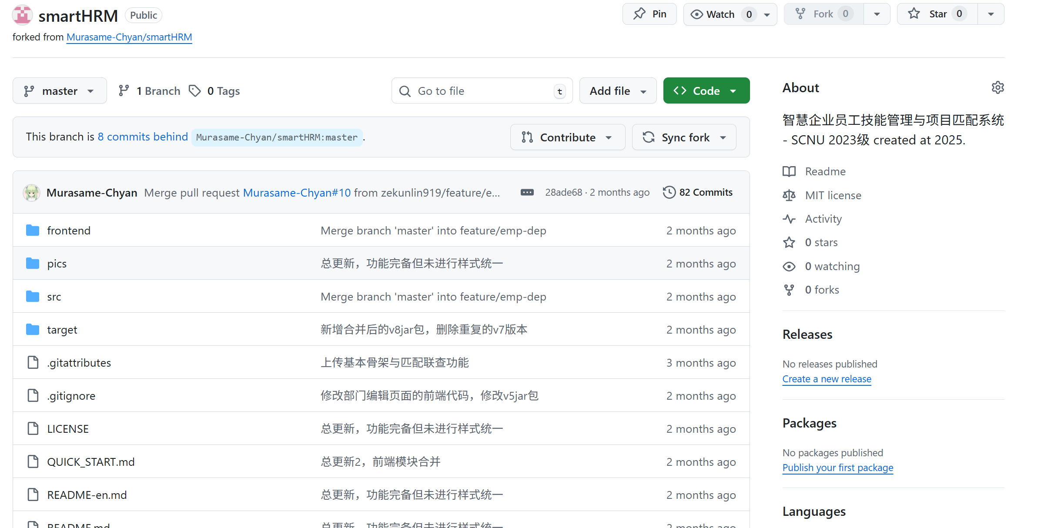Click the commits history clock icon
This screenshot has height=528, width=1041.
pos(669,192)
